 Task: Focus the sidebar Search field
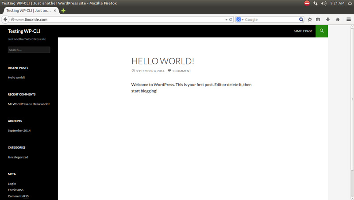[x=29, y=50]
